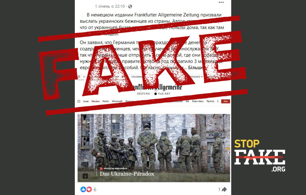Click the StopFake.org logo
This screenshot has width=306, height=195.
coord(260,155)
